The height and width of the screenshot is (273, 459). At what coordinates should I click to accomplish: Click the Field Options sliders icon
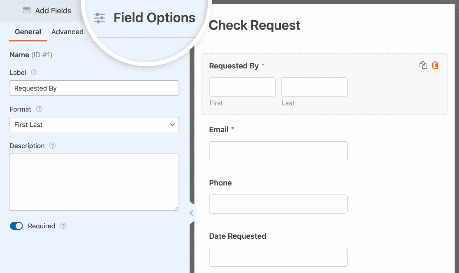(100, 18)
